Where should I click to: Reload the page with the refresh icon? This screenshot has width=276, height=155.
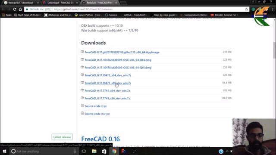click(15, 9)
